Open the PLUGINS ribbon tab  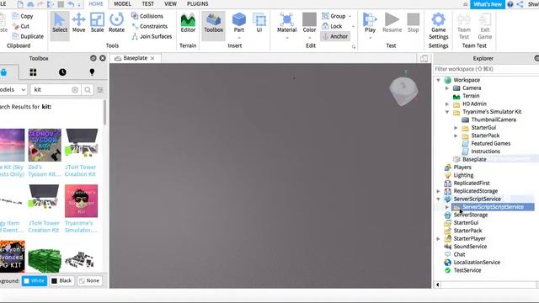coord(198,3)
